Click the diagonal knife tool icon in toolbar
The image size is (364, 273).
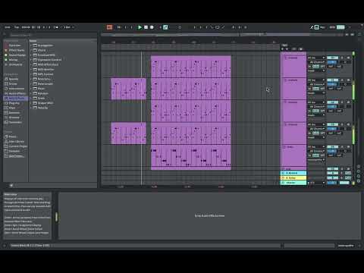point(223,27)
